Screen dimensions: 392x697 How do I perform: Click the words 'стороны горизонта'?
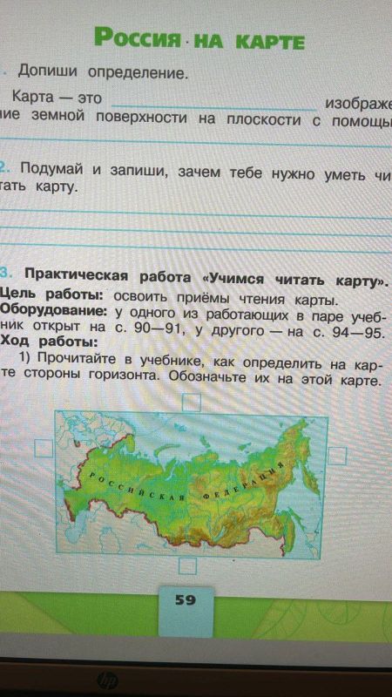92,375
